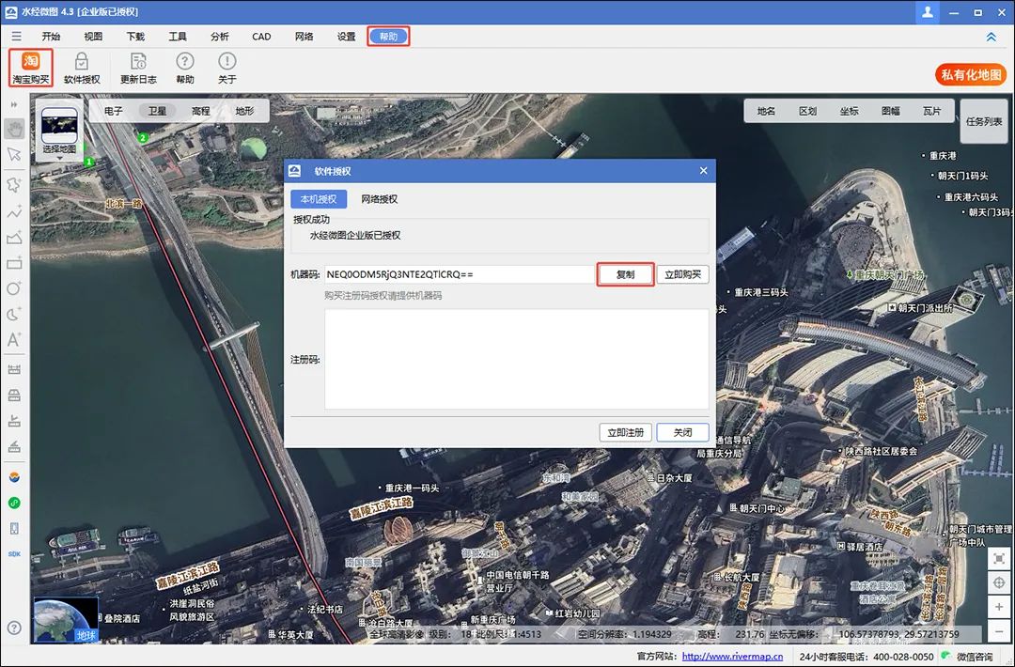Open the Download (下载) menu tab
The image size is (1015, 667).
pyautogui.click(x=135, y=37)
